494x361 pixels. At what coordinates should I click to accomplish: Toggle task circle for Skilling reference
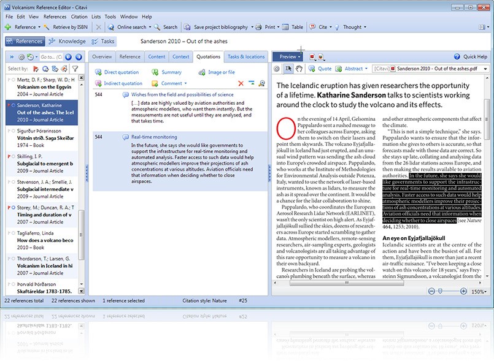tap(13, 157)
